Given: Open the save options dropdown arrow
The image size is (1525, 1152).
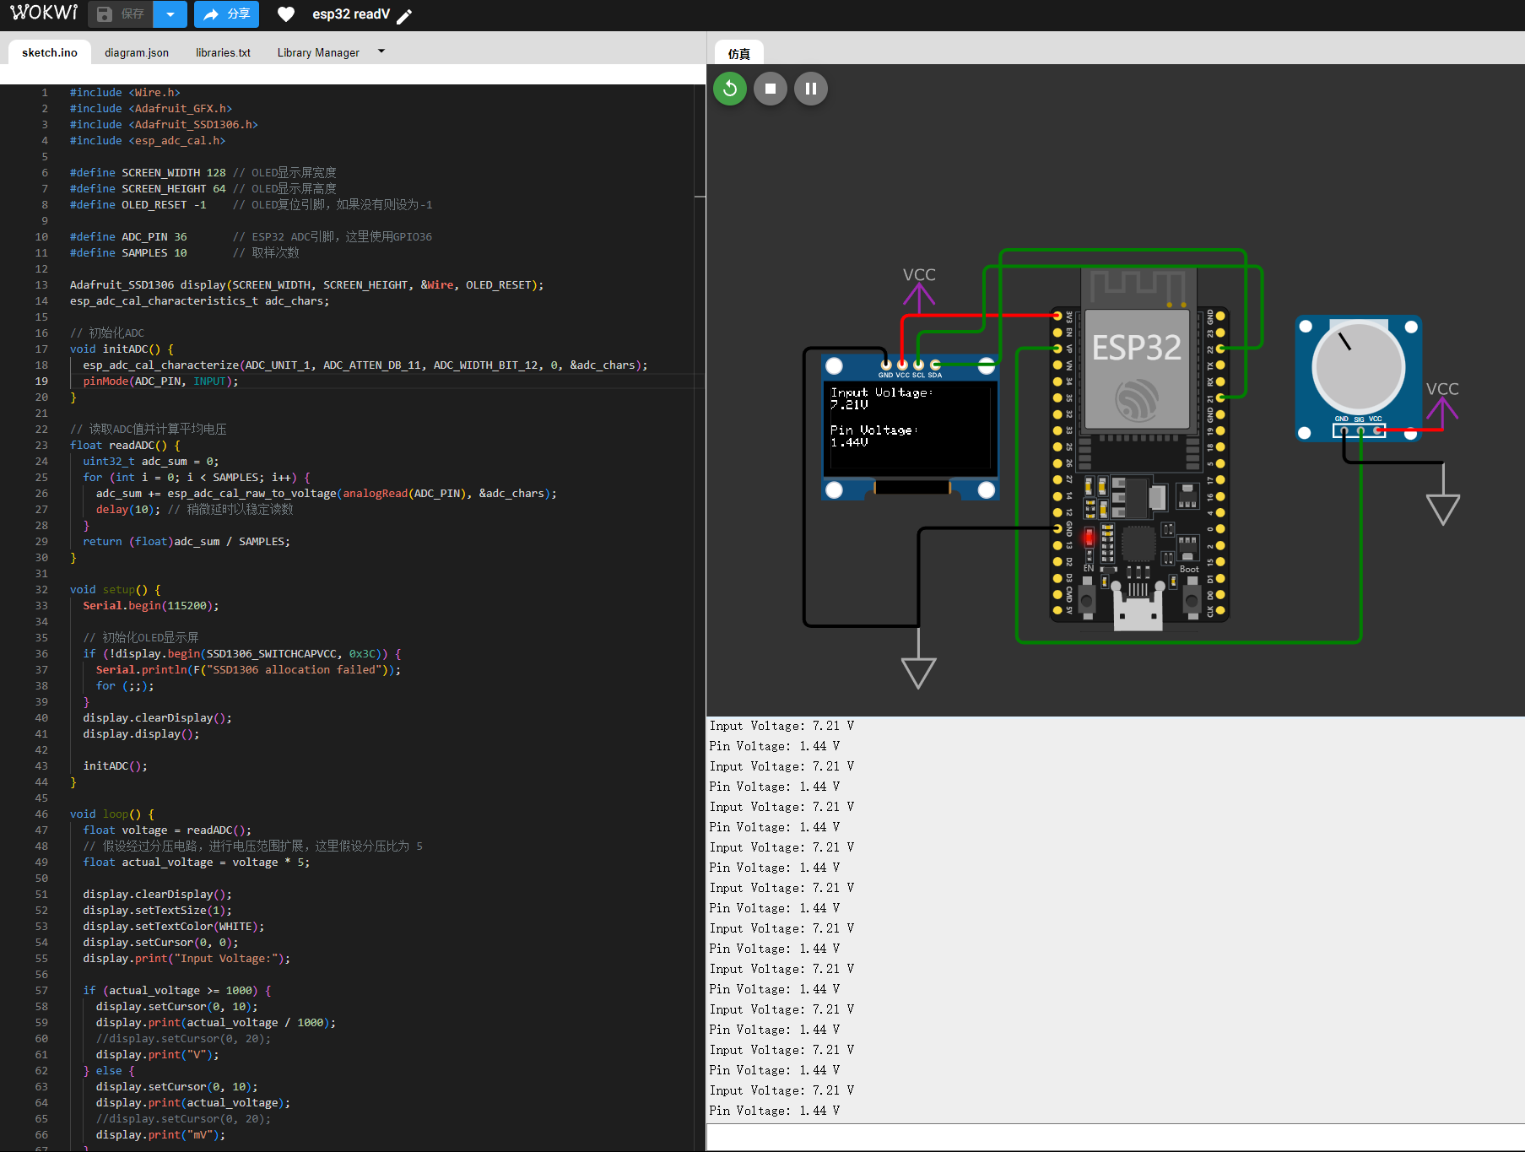Looking at the screenshot, I should click(170, 14).
